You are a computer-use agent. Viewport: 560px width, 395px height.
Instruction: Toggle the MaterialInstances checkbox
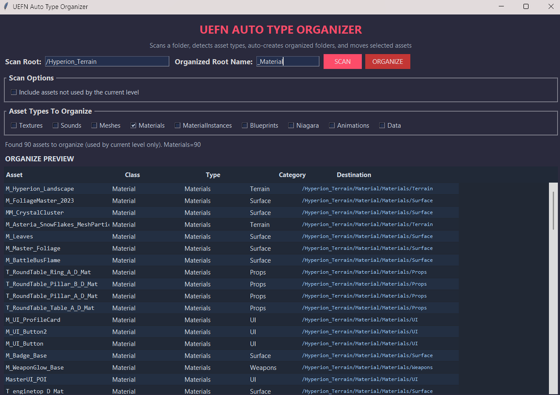(x=177, y=126)
